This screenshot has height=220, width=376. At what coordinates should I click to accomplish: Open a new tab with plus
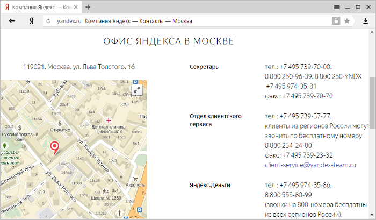tap(88, 7)
